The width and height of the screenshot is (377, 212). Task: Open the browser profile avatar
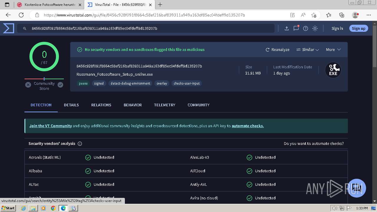tap(355, 15)
